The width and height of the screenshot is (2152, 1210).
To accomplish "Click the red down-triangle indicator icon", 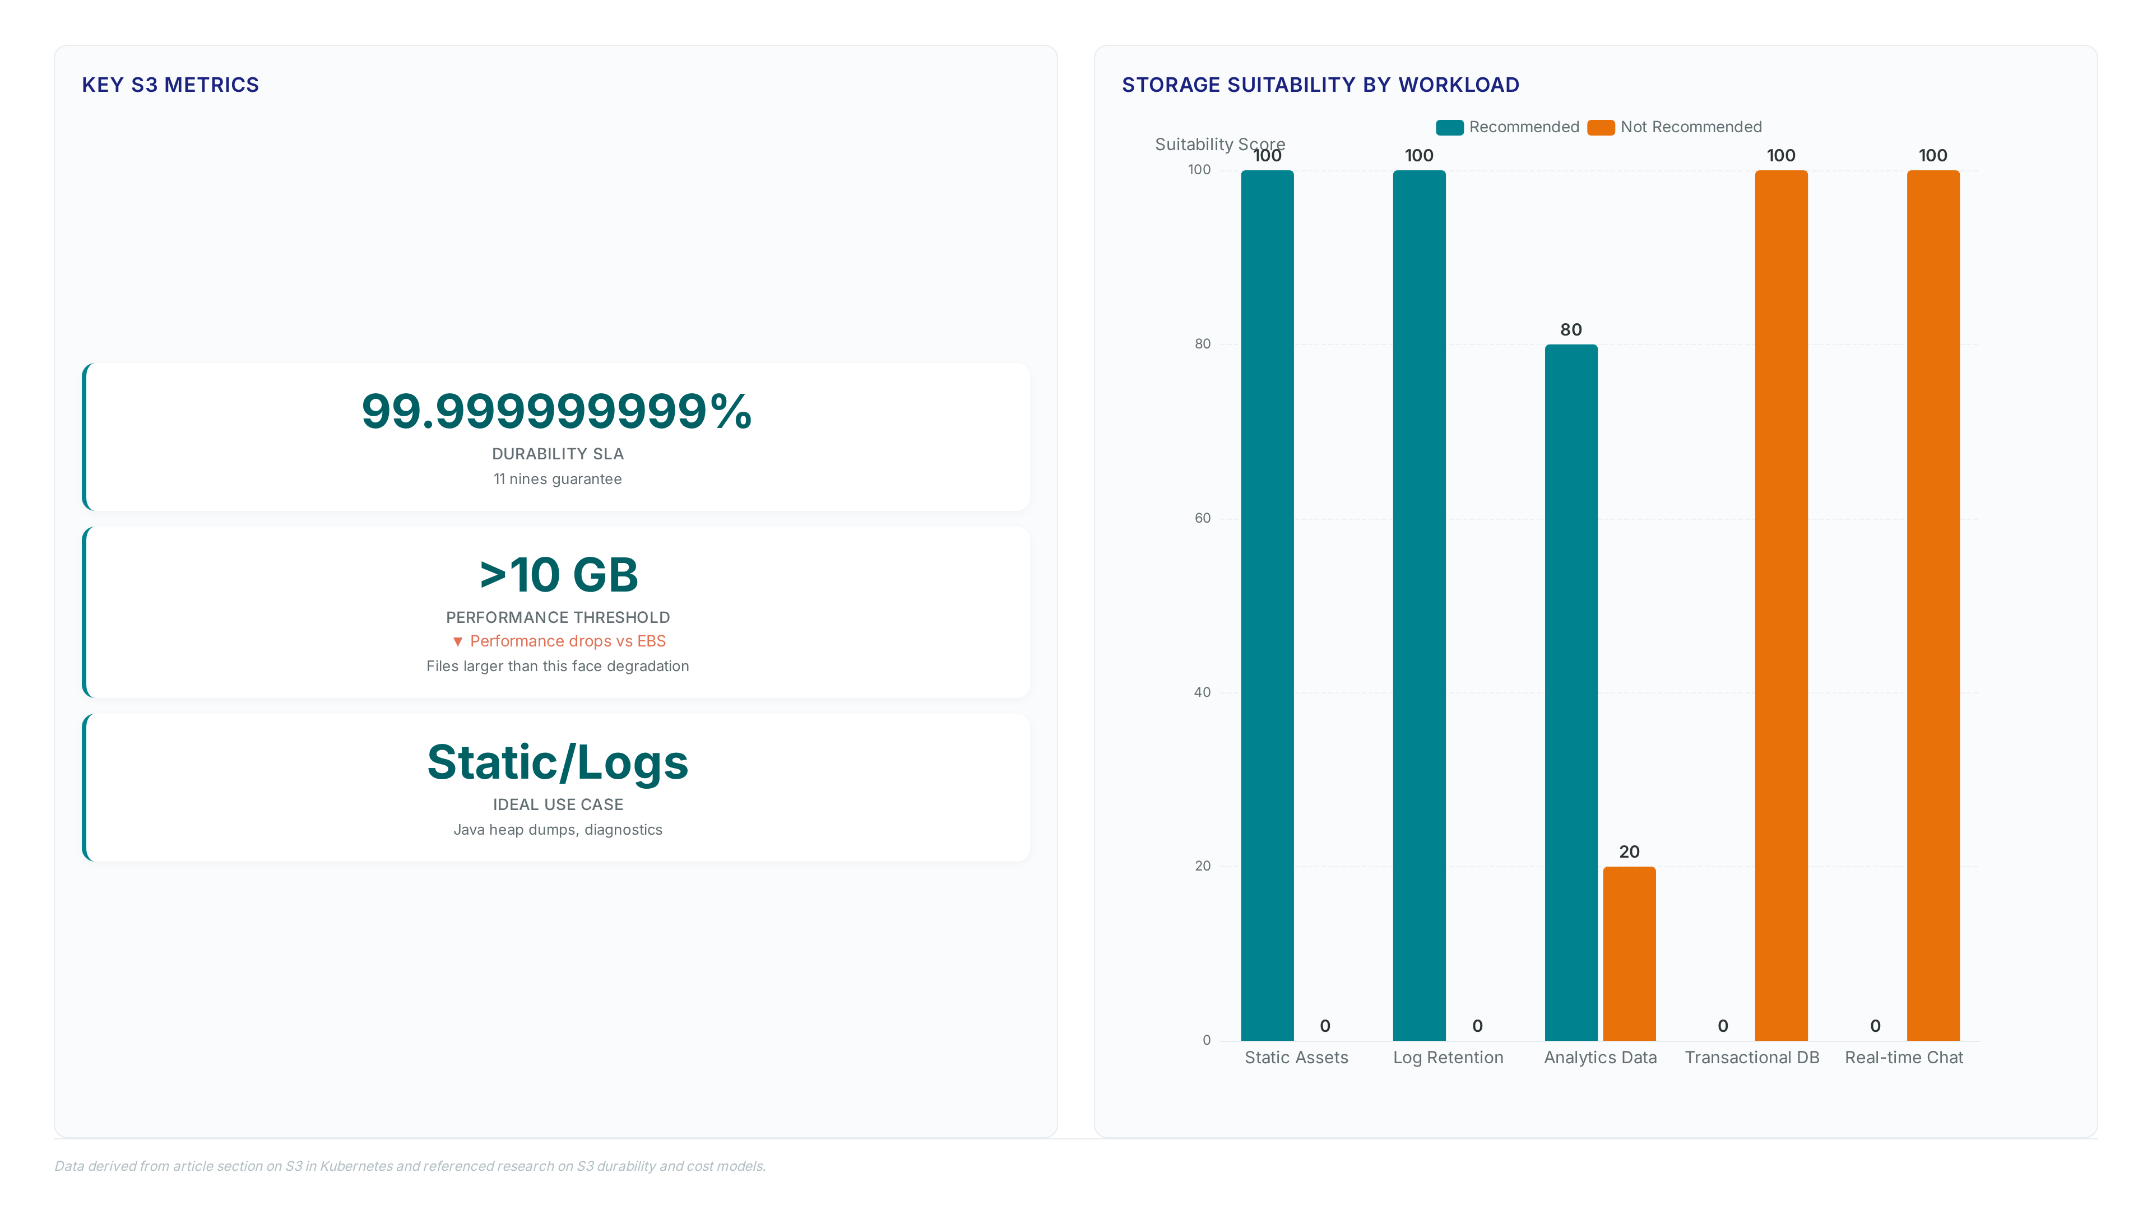I will pos(458,642).
